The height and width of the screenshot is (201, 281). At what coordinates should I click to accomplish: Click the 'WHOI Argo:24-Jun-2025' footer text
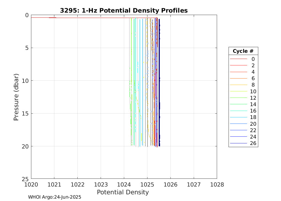[55, 197]
